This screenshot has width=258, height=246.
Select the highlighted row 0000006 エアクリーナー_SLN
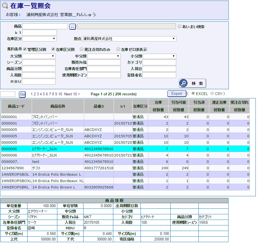[x=125, y=149]
